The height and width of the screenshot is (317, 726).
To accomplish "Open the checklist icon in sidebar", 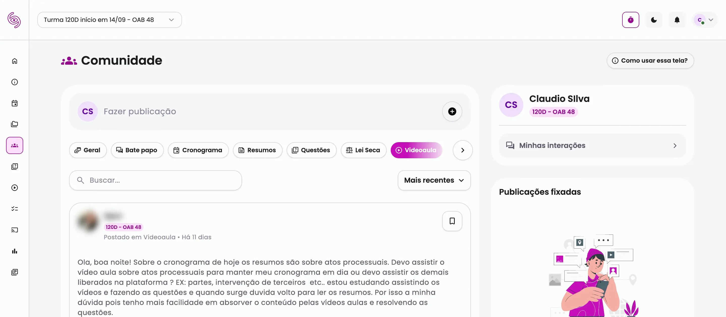I will (x=15, y=209).
